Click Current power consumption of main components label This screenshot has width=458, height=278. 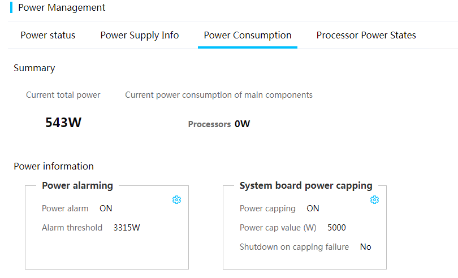point(219,95)
